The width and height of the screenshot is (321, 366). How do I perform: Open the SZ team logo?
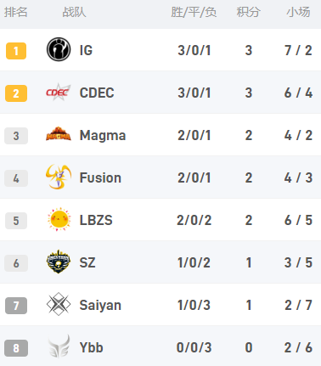tap(59, 262)
